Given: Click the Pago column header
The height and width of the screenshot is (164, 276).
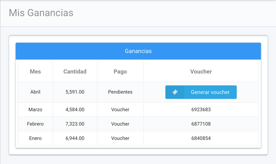Looking at the screenshot, I should (120, 72).
